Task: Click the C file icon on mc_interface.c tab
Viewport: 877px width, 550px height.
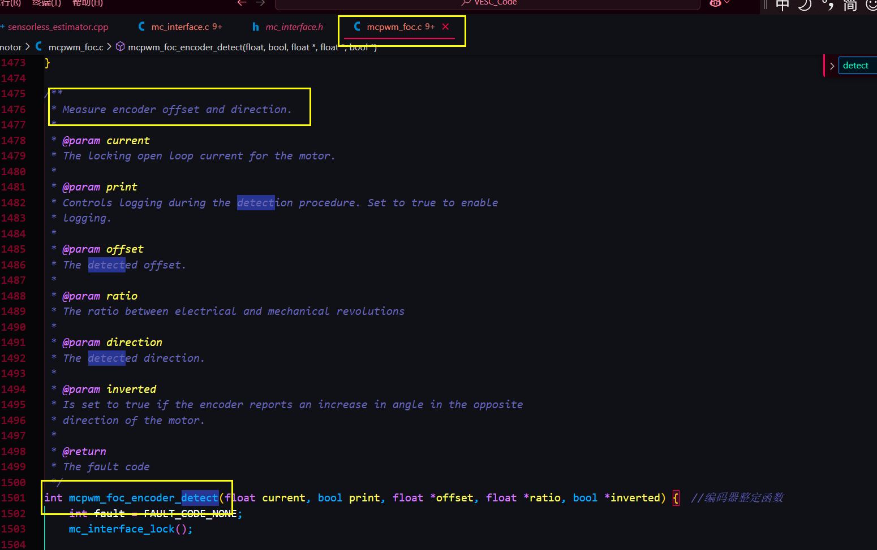Action: pos(141,27)
